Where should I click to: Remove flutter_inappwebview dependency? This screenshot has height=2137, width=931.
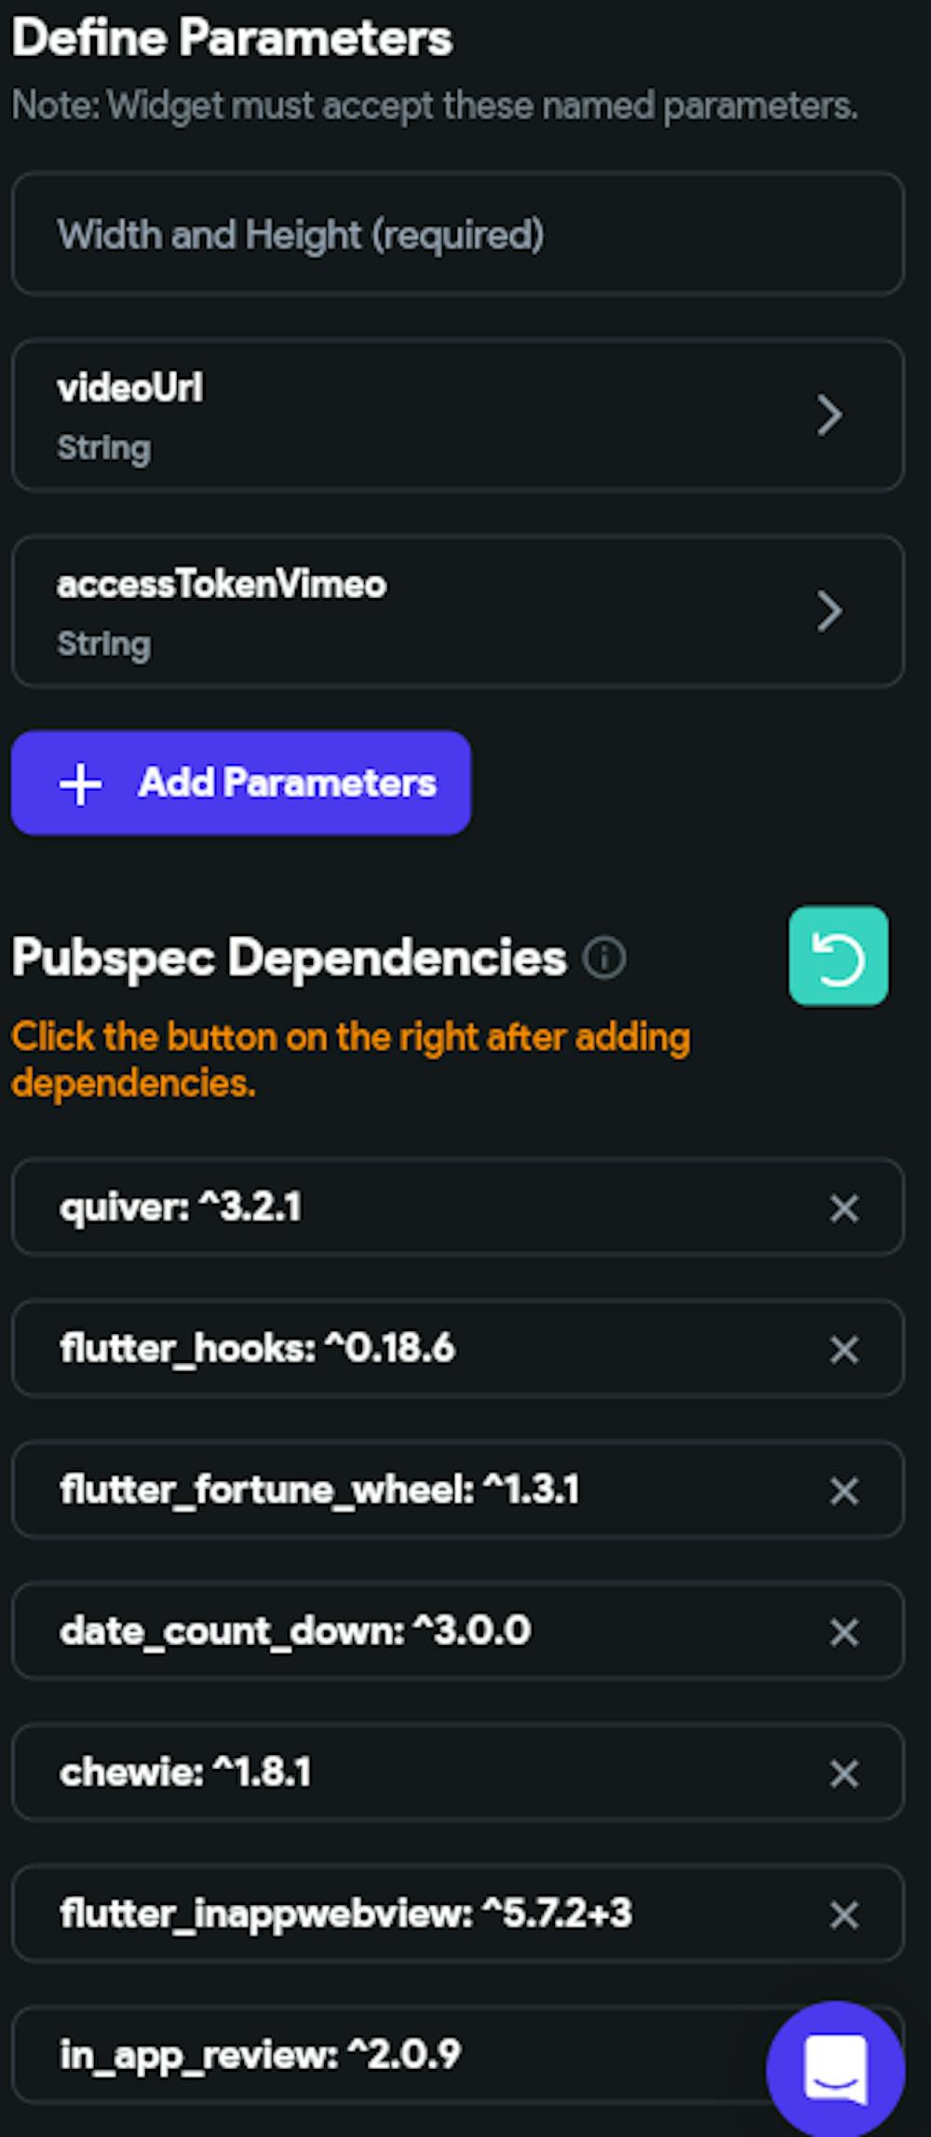[x=843, y=1915]
